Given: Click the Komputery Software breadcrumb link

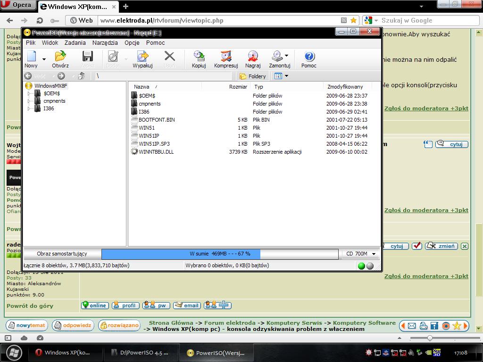Looking at the screenshot, I should [364, 322].
